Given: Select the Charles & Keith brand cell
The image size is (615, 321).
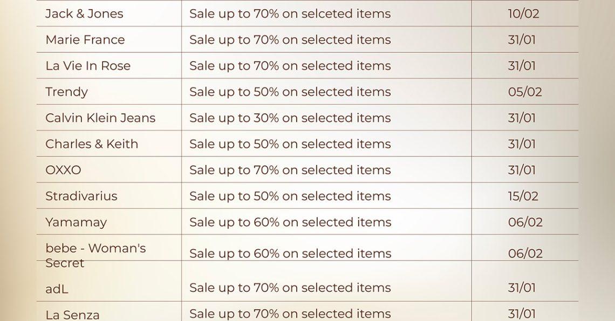Looking at the screenshot, I should pos(92,144).
